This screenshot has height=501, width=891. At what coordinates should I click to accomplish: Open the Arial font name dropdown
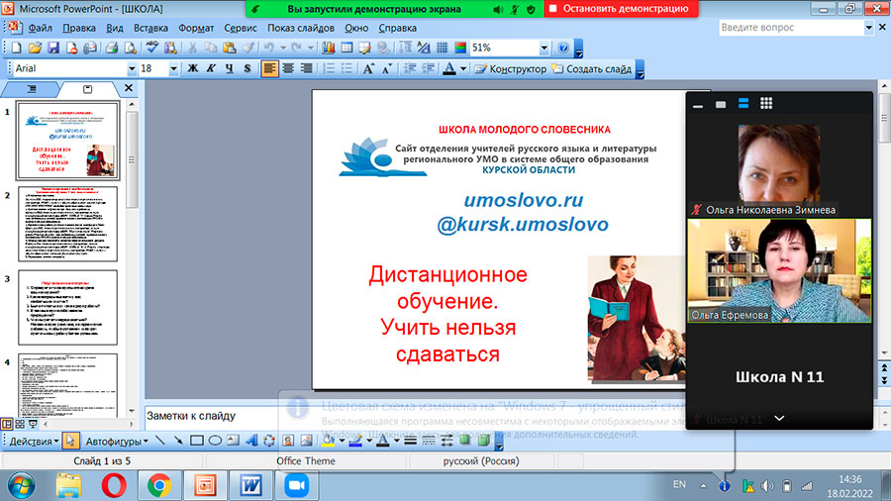[x=132, y=68]
